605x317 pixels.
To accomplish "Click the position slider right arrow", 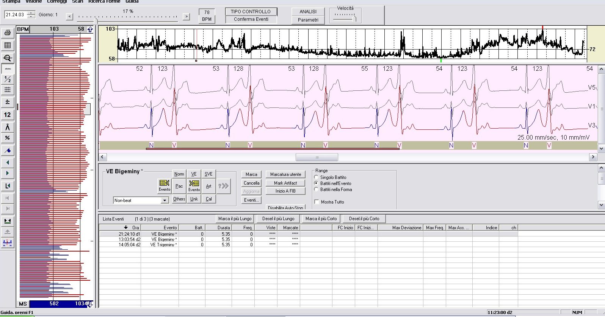I will click(x=186, y=16).
